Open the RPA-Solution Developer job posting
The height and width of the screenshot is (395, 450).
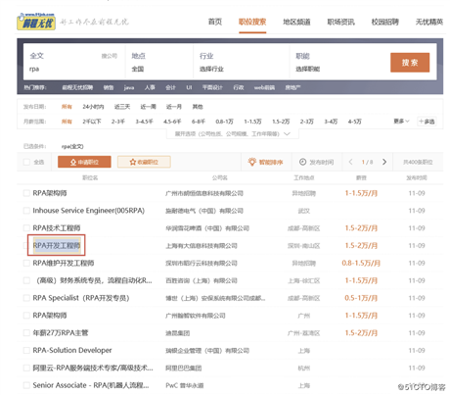pyautogui.click(x=72, y=351)
